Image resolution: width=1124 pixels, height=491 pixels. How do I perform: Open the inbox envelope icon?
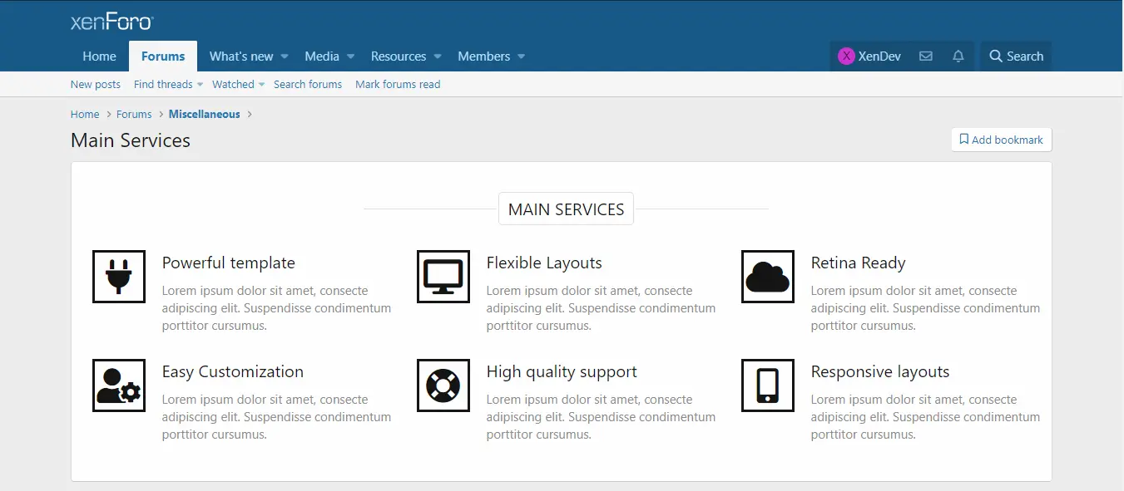925,56
